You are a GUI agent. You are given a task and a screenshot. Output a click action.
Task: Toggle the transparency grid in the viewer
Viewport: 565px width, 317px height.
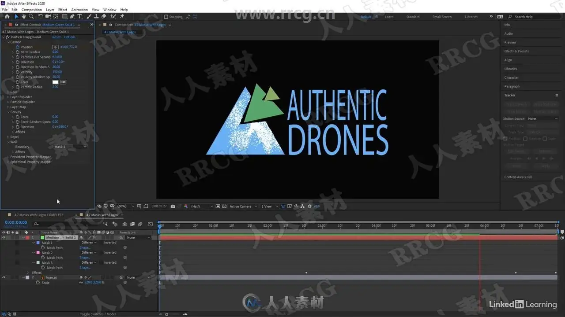[224, 206]
